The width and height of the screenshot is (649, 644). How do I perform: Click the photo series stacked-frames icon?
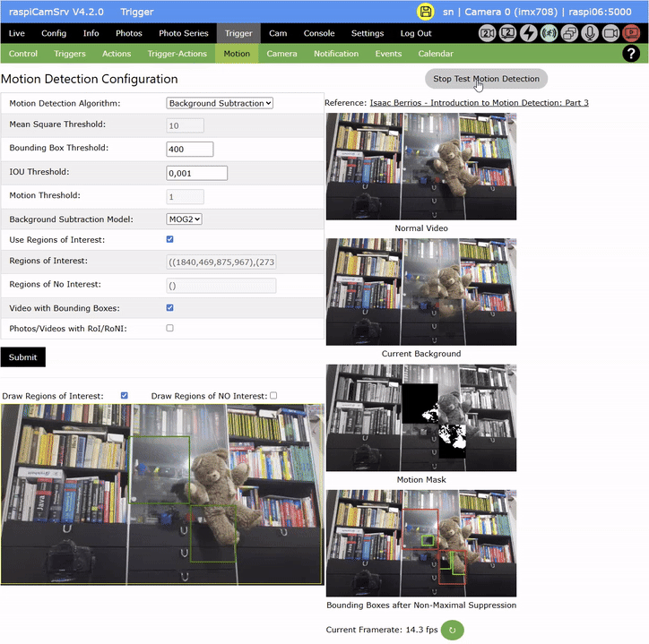pos(569,33)
